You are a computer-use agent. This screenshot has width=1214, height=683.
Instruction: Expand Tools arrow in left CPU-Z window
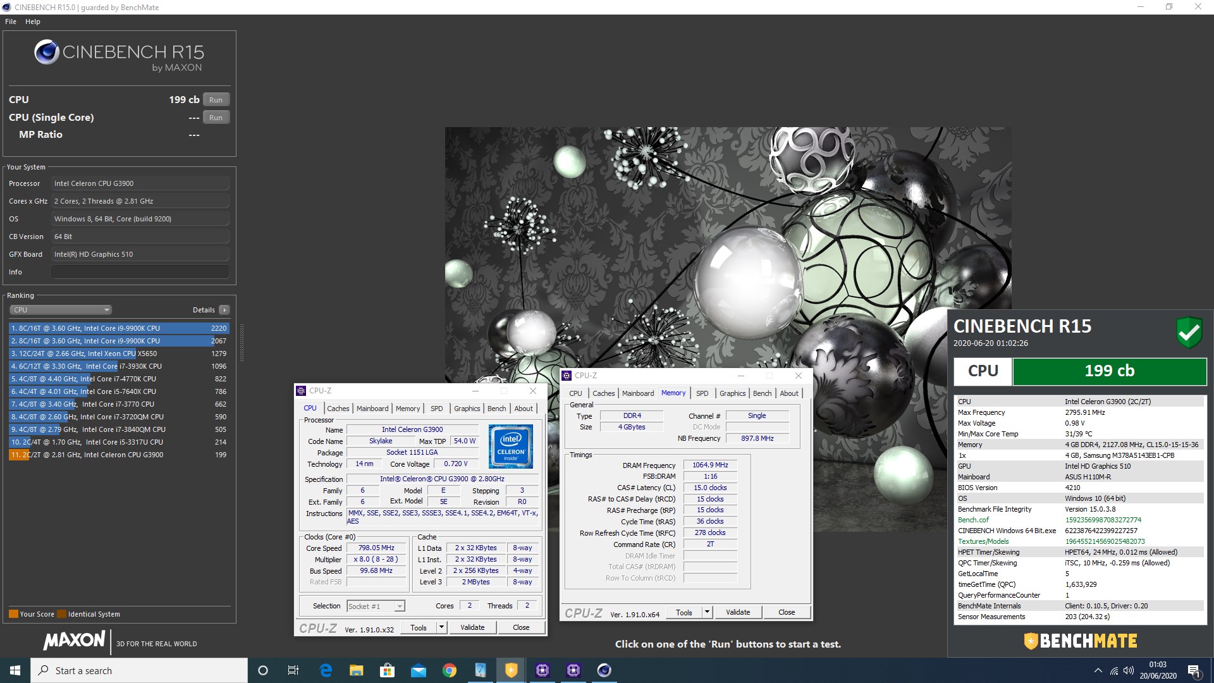coord(442,628)
